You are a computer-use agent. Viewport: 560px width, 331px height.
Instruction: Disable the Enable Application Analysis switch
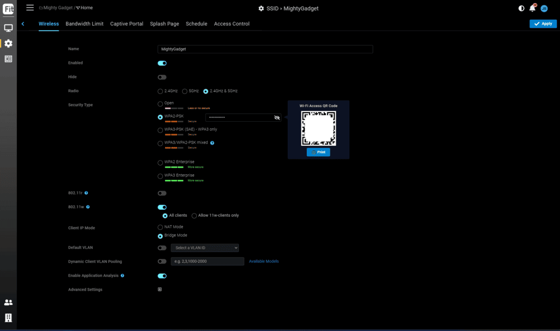[162, 276]
